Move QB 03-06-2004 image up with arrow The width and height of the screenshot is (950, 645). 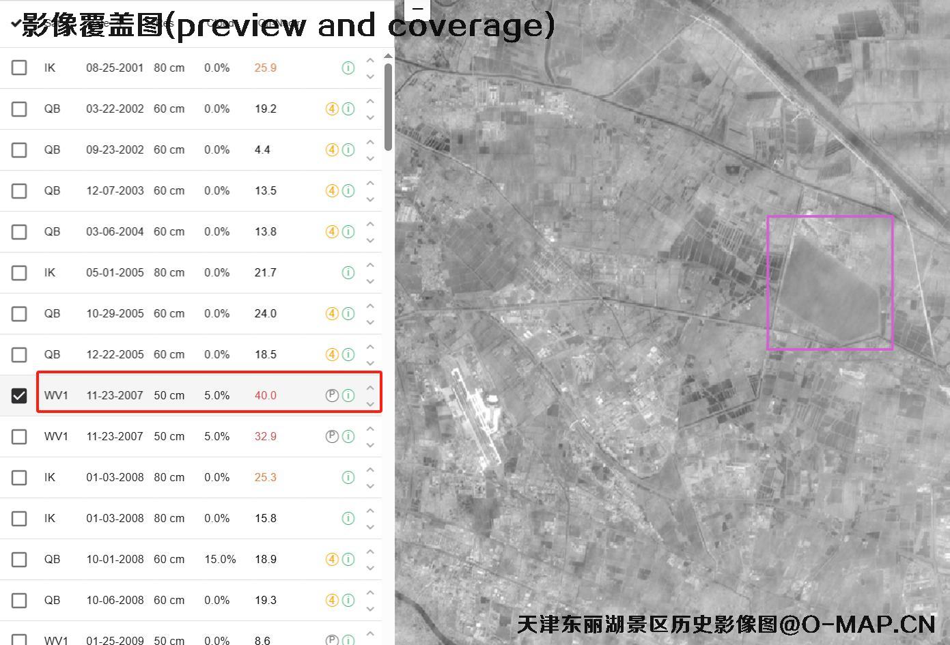pyautogui.click(x=370, y=224)
